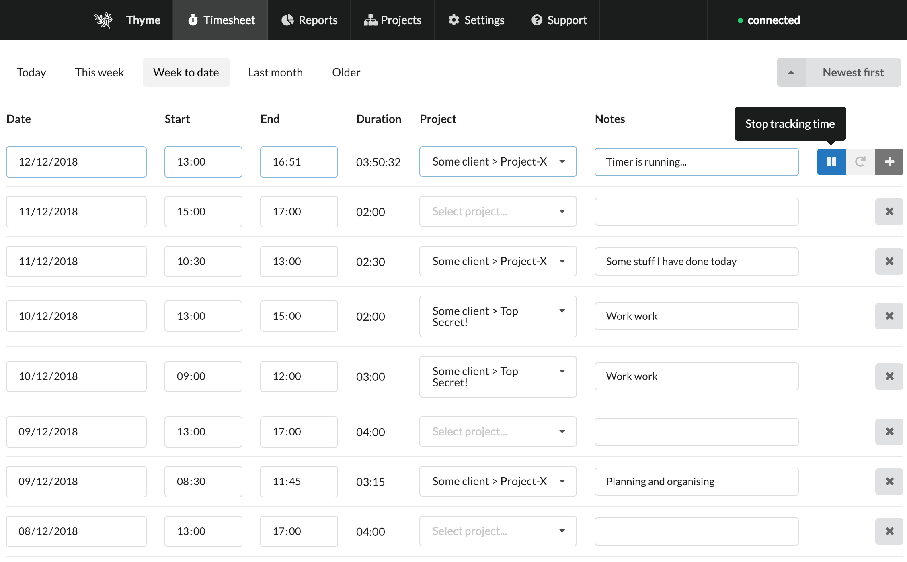This screenshot has height=562, width=907.
Task: Click the Thyme leaf logo
Action: [103, 20]
